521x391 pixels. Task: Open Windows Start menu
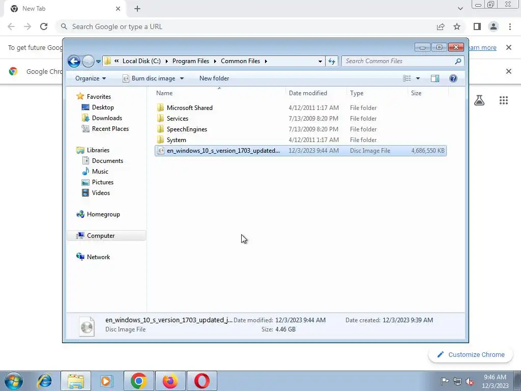coord(14,381)
